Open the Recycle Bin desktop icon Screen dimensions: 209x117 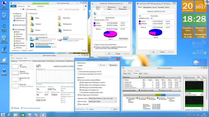point(4,16)
